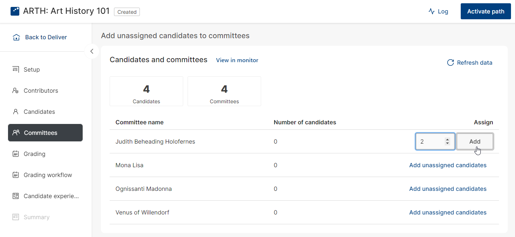Viewport: 515px width, 237px height.
Task: Click the Log activity pulse icon
Action: click(x=432, y=11)
